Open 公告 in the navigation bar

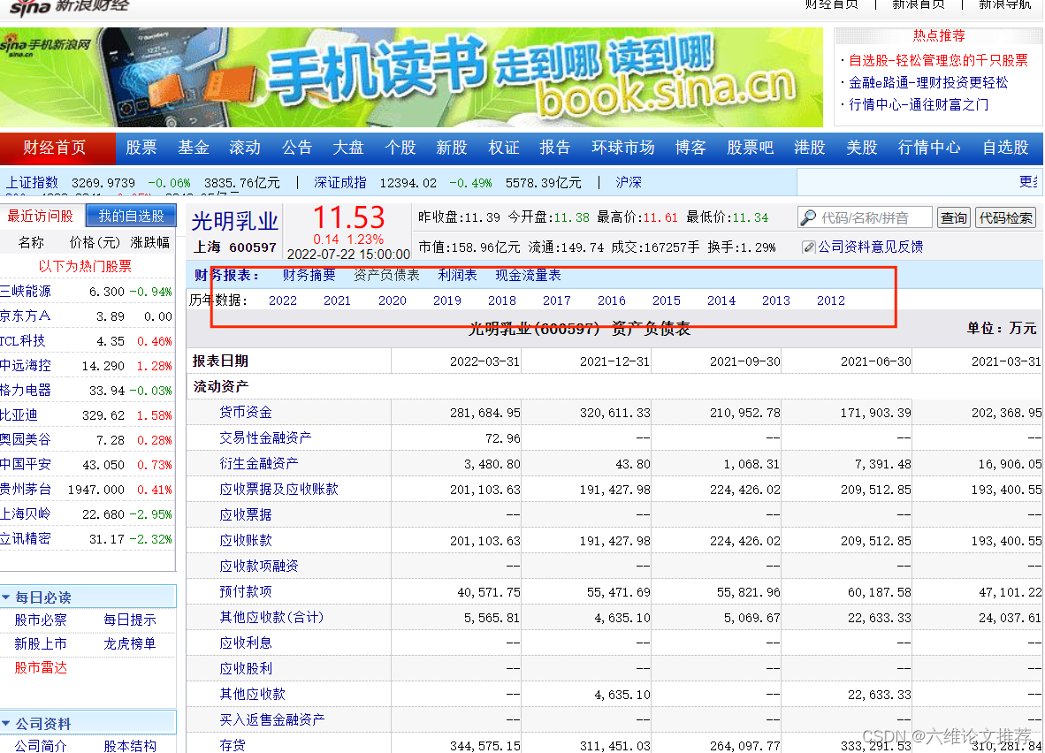click(296, 148)
